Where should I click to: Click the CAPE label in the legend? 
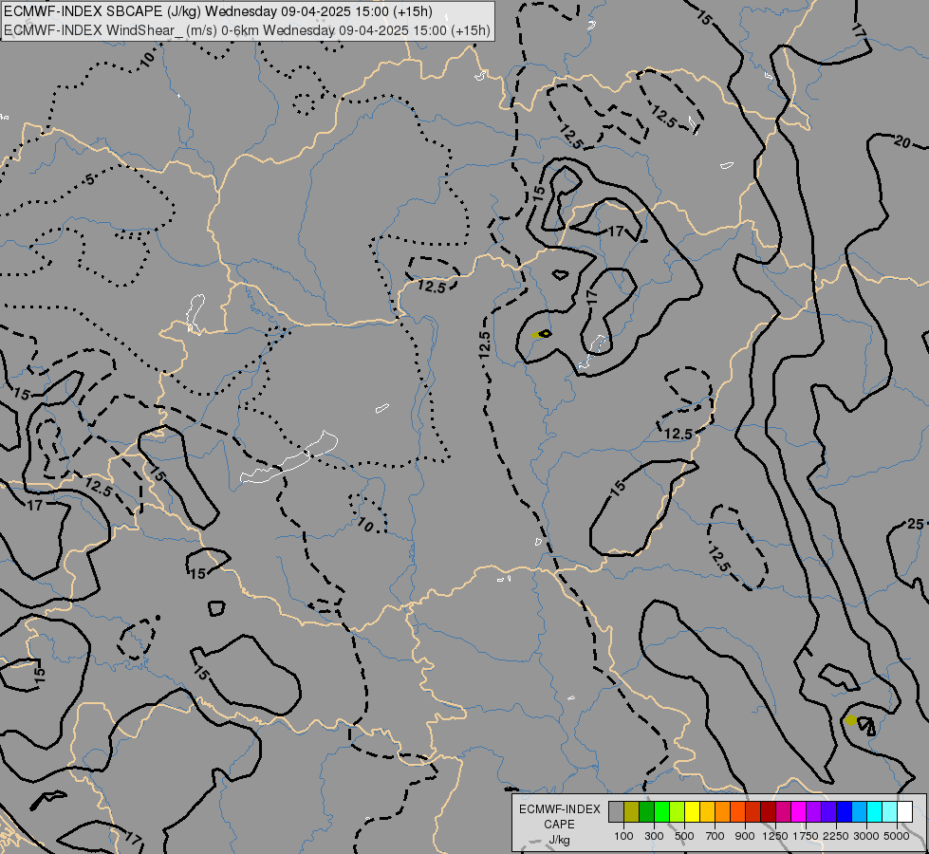click(559, 825)
